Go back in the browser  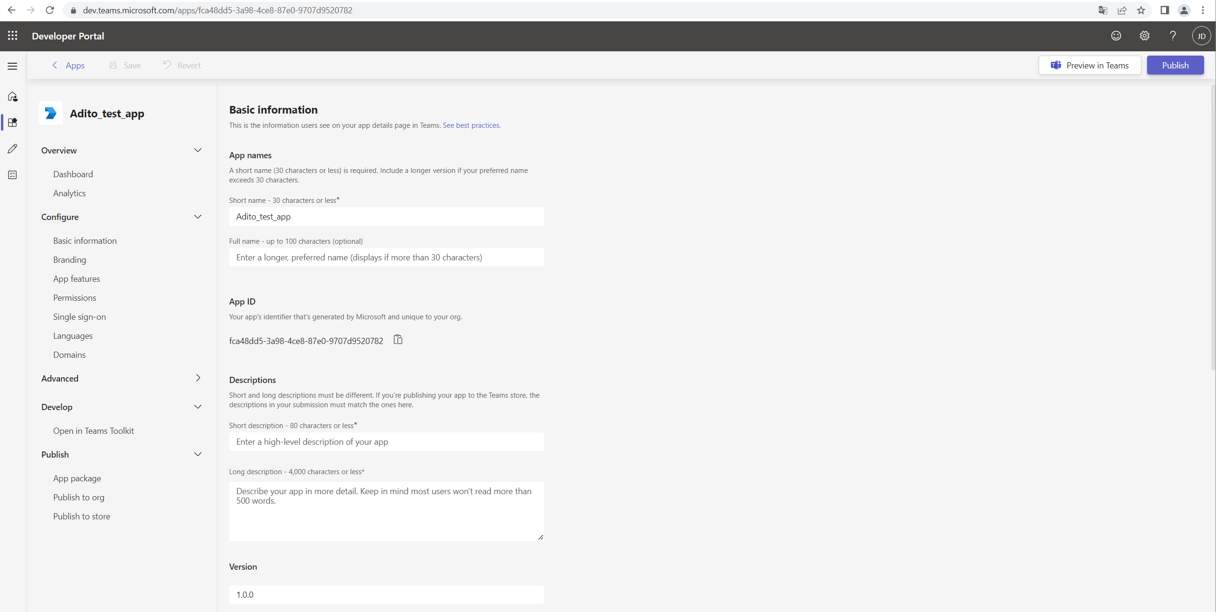pos(12,10)
